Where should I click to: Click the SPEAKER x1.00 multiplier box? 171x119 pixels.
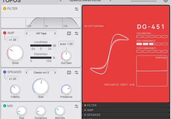(13, 79)
